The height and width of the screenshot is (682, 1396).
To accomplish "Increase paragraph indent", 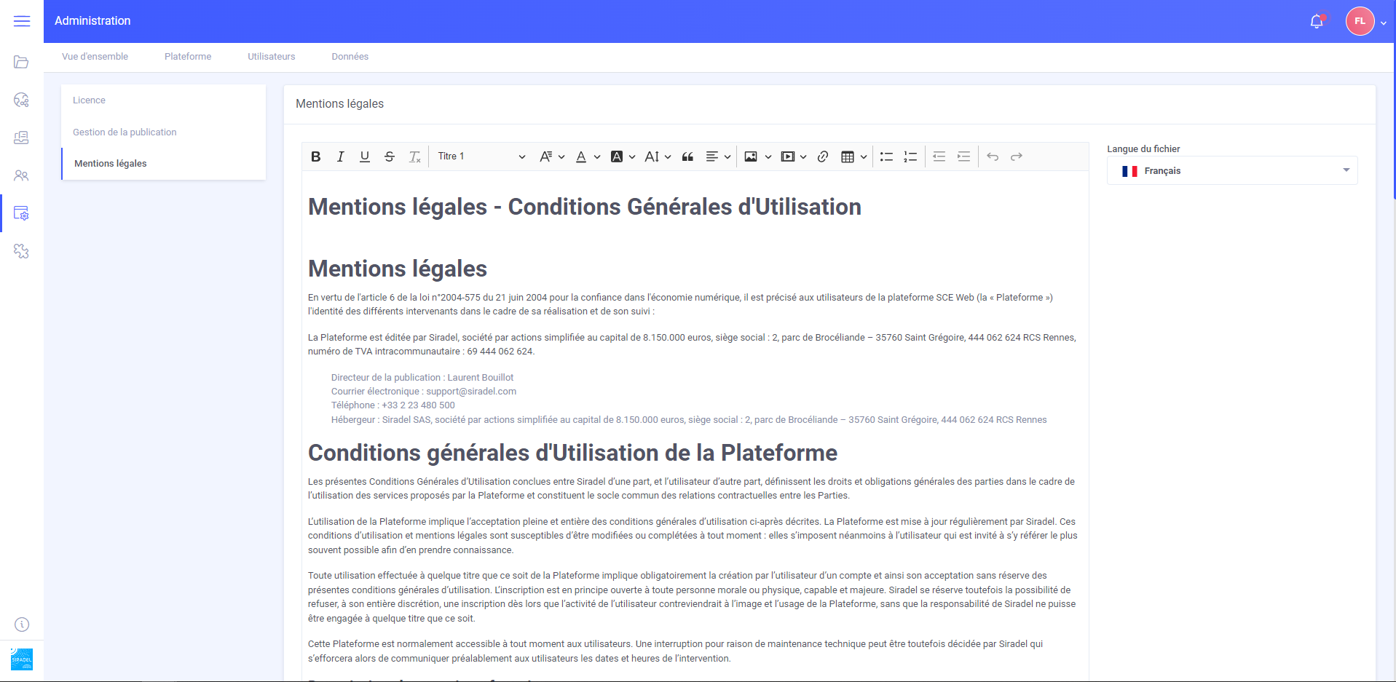I will [x=963, y=156].
